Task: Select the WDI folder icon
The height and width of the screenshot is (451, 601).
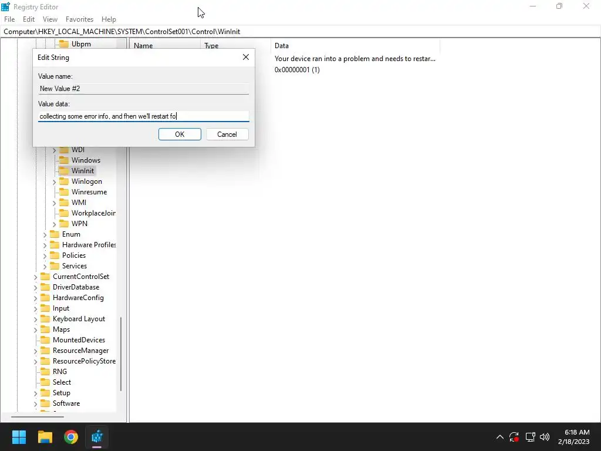Action: pos(63,150)
